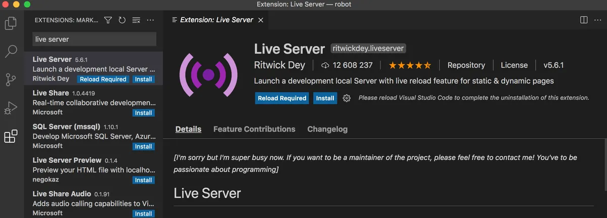Screen dimensions: 607x218
Task: Select the Live Server 5.6.1 list entry
Action: pos(94,68)
